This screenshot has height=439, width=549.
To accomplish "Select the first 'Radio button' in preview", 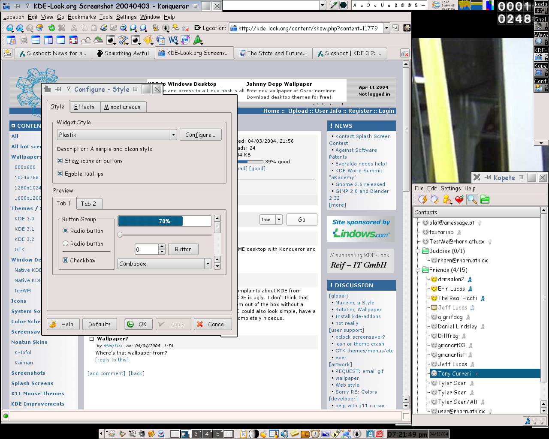I will [66, 231].
